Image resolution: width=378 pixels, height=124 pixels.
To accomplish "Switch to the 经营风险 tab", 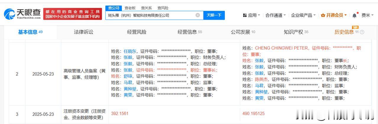I will click(x=137, y=32).
